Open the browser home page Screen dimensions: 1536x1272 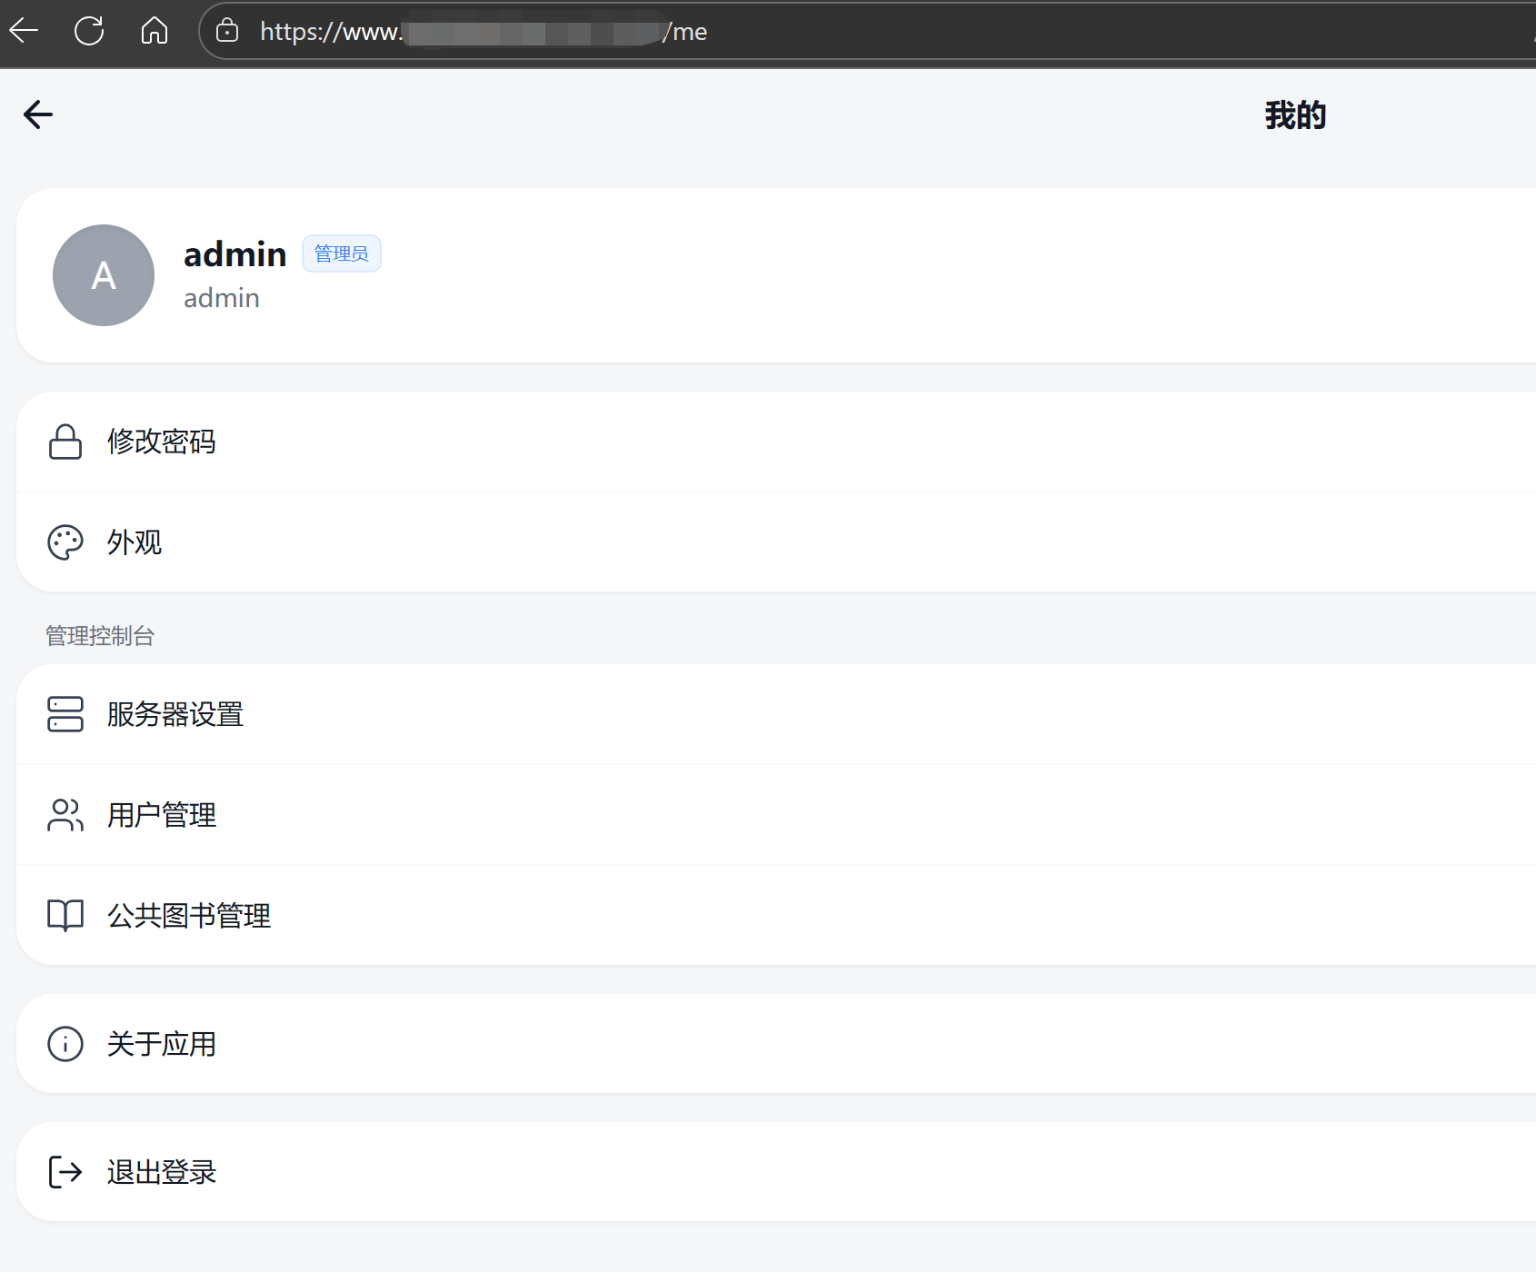coord(155,31)
